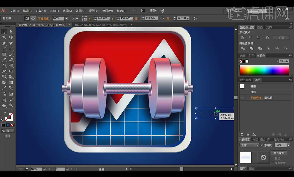Select the Scale tool
This screenshot has width=294, height=177.
(x=11, y=66)
